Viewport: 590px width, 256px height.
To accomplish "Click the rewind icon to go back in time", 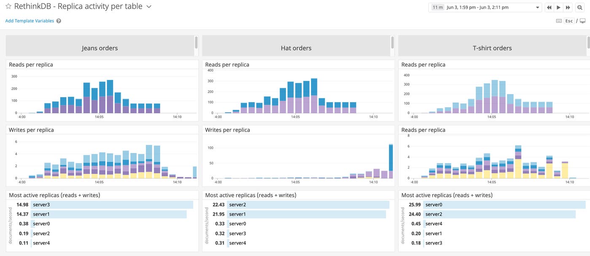I will pos(549,7).
